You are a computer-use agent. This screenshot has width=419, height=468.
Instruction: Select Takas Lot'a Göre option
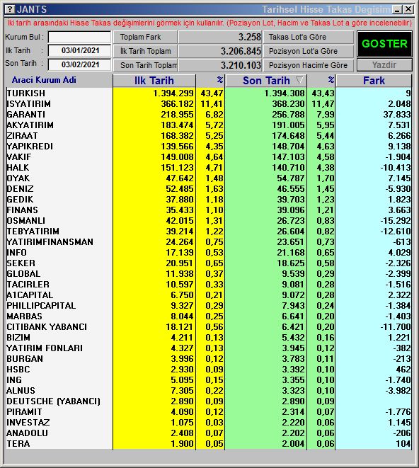(x=309, y=38)
